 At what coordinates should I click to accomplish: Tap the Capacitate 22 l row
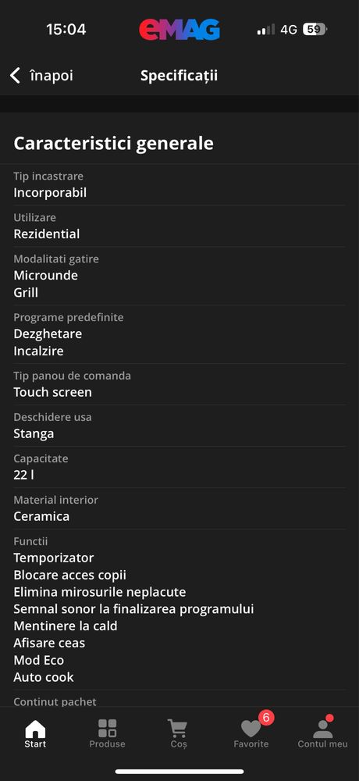pyautogui.click(x=179, y=467)
